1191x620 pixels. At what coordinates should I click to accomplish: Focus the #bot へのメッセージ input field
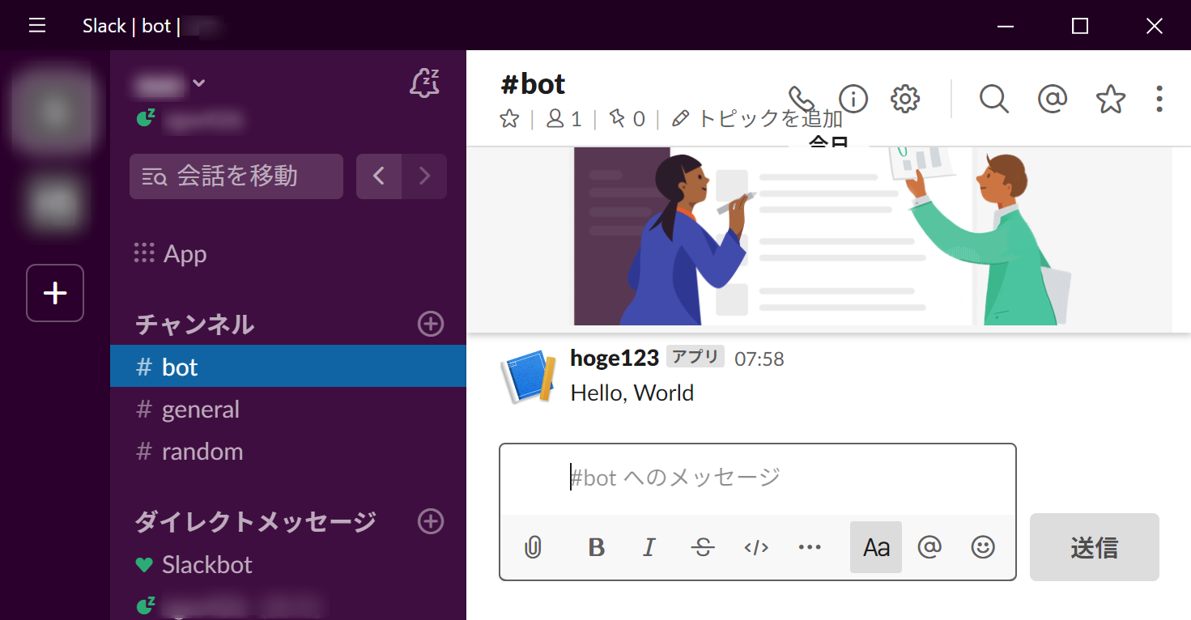pos(758,478)
